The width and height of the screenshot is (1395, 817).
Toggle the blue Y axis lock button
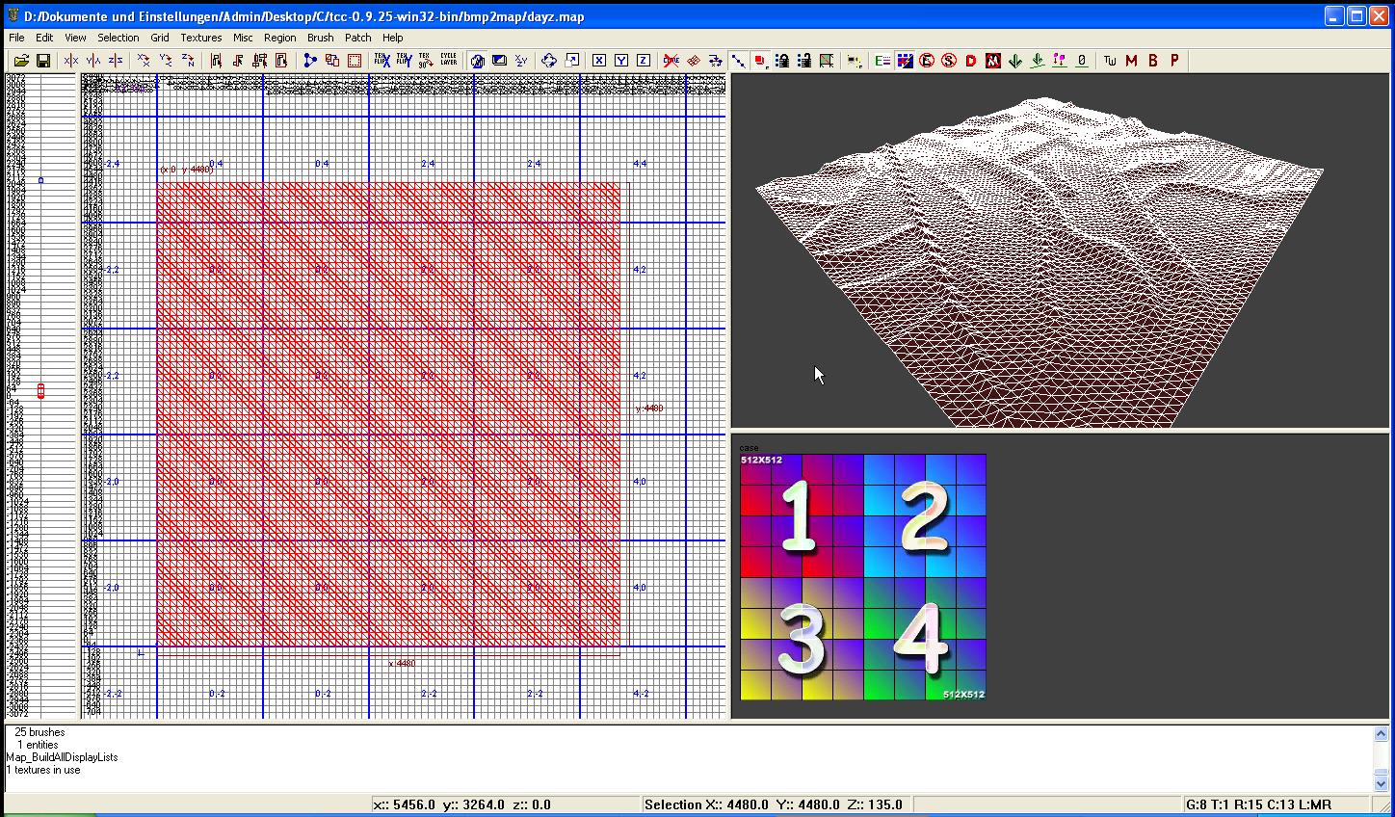621,61
